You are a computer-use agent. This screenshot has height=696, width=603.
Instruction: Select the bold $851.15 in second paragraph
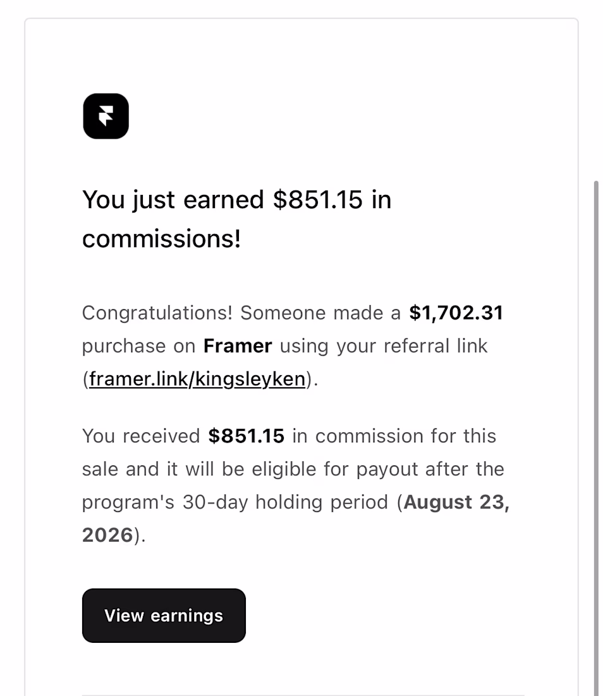[246, 436]
